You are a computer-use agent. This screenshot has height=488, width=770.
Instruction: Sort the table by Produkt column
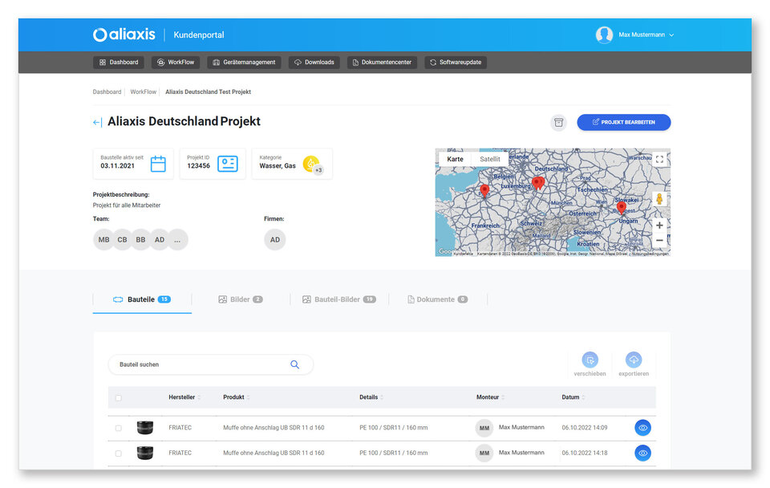pos(236,397)
